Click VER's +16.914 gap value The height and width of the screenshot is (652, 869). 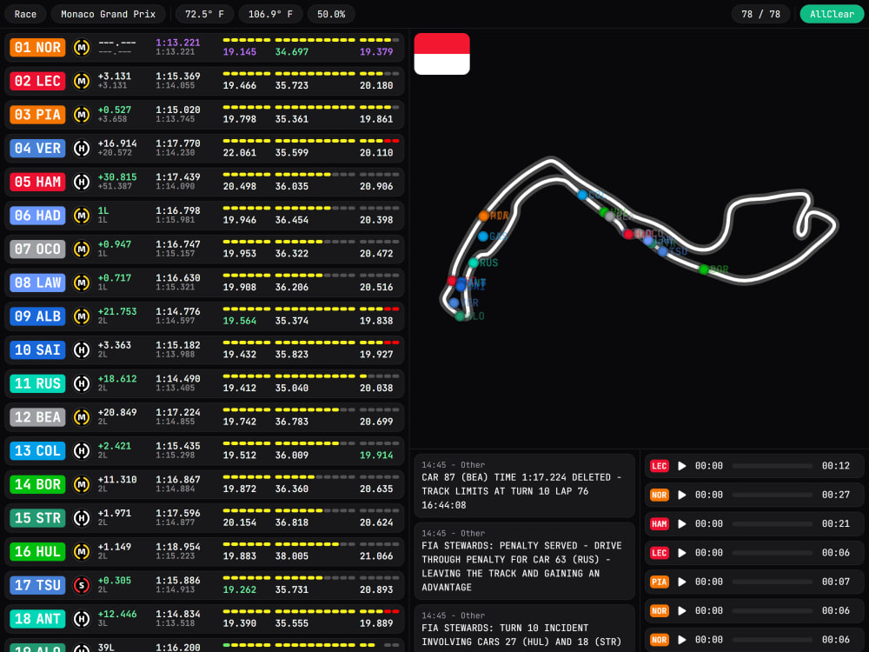pyautogui.click(x=117, y=143)
